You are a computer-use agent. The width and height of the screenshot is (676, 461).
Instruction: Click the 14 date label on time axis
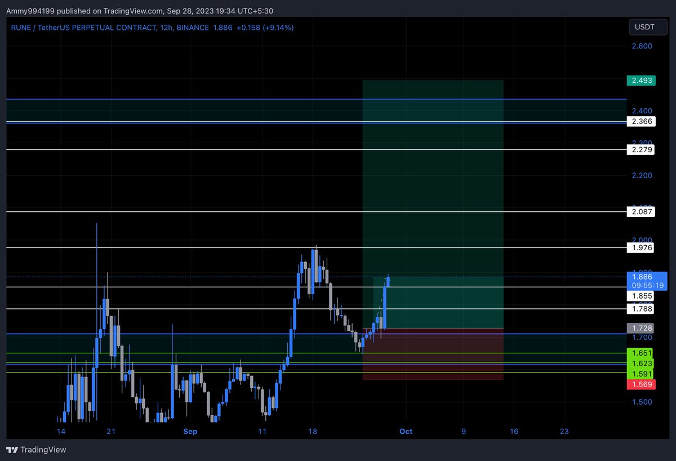tap(61, 432)
